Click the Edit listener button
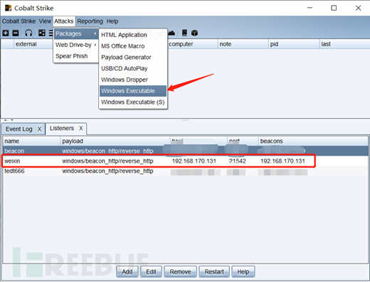This screenshot has width=370, height=282. [151, 271]
